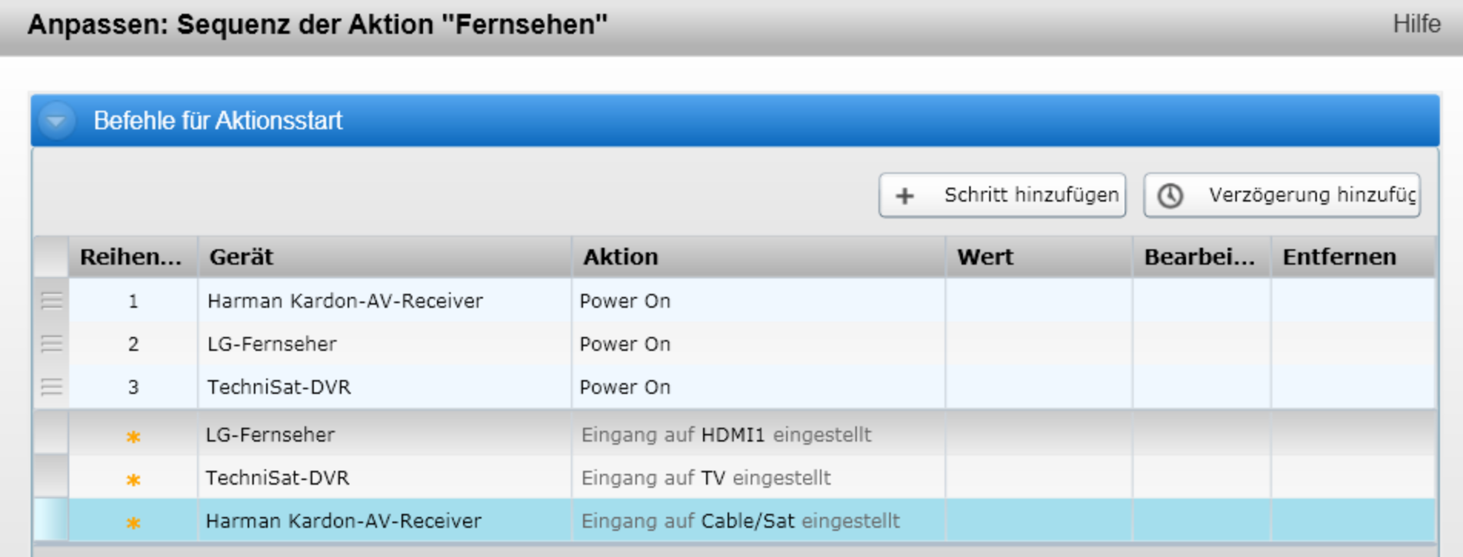Click the Reihen... column header
Image resolution: width=1463 pixels, height=557 pixels.
click(x=132, y=257)
